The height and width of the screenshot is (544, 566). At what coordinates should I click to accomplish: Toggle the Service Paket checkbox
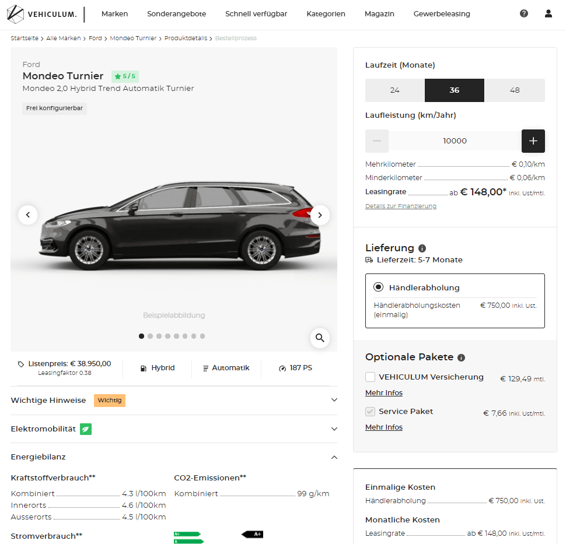(370, 412)
